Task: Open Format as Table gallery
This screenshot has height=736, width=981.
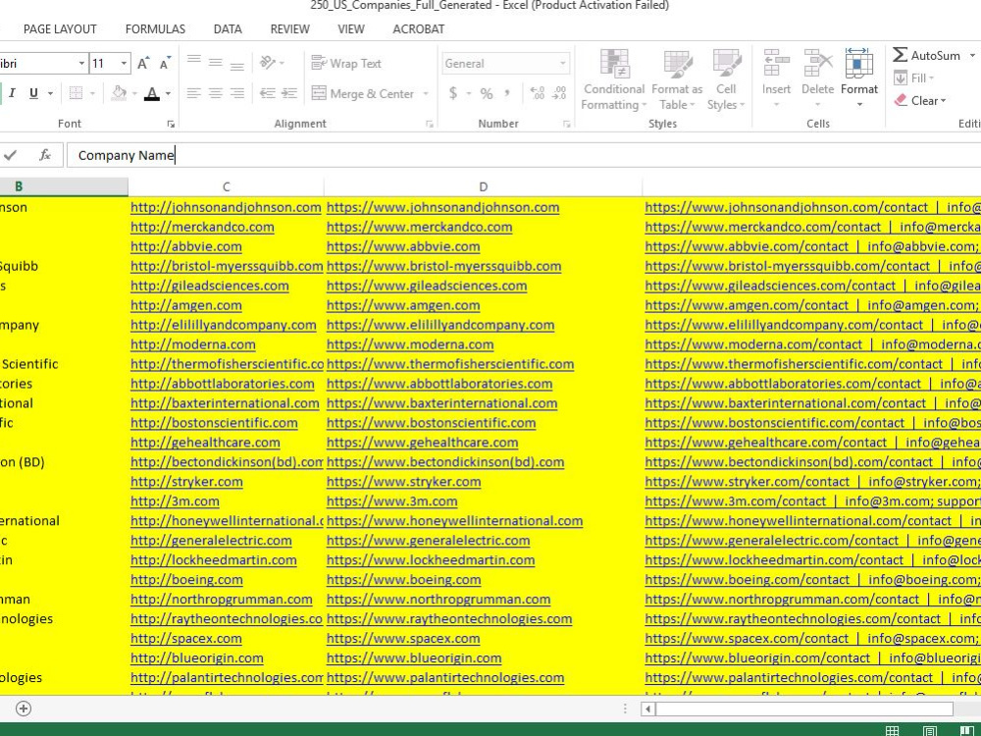Action: pos(677,79)
